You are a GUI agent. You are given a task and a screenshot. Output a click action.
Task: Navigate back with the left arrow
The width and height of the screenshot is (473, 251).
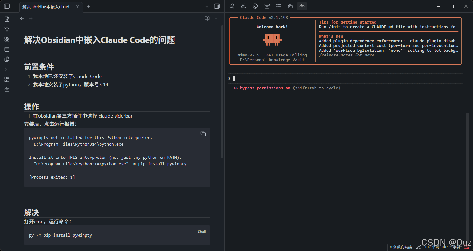tap(22, 19)
